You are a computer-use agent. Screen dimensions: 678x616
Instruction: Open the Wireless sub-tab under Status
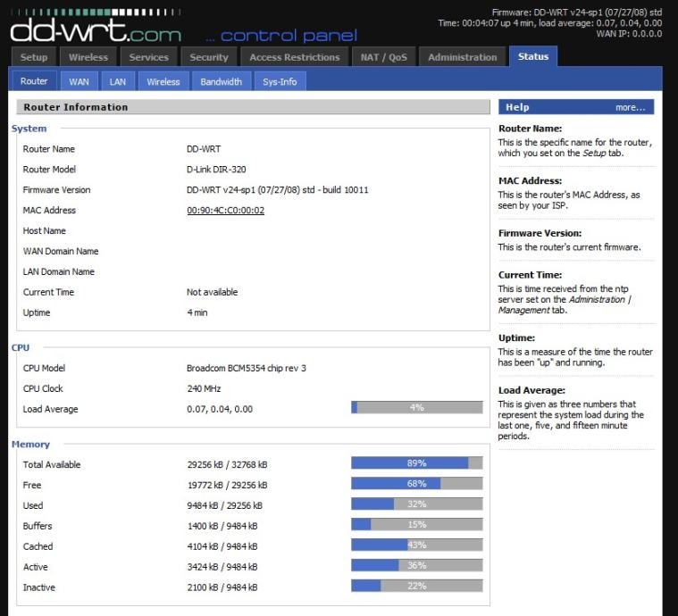coord(163,81)
